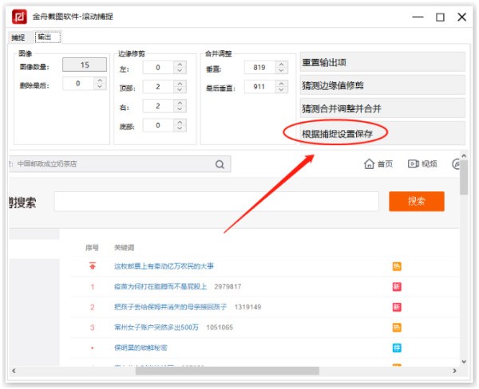Decrease the 最后垂直 value

(281, 90)
